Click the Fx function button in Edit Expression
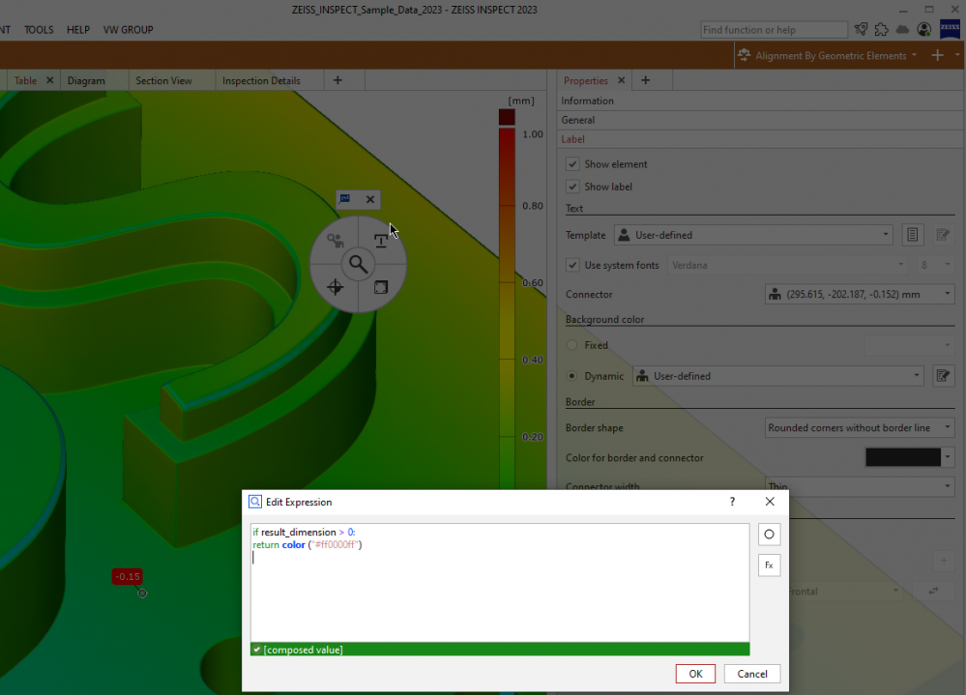 [x=769, y=565]
